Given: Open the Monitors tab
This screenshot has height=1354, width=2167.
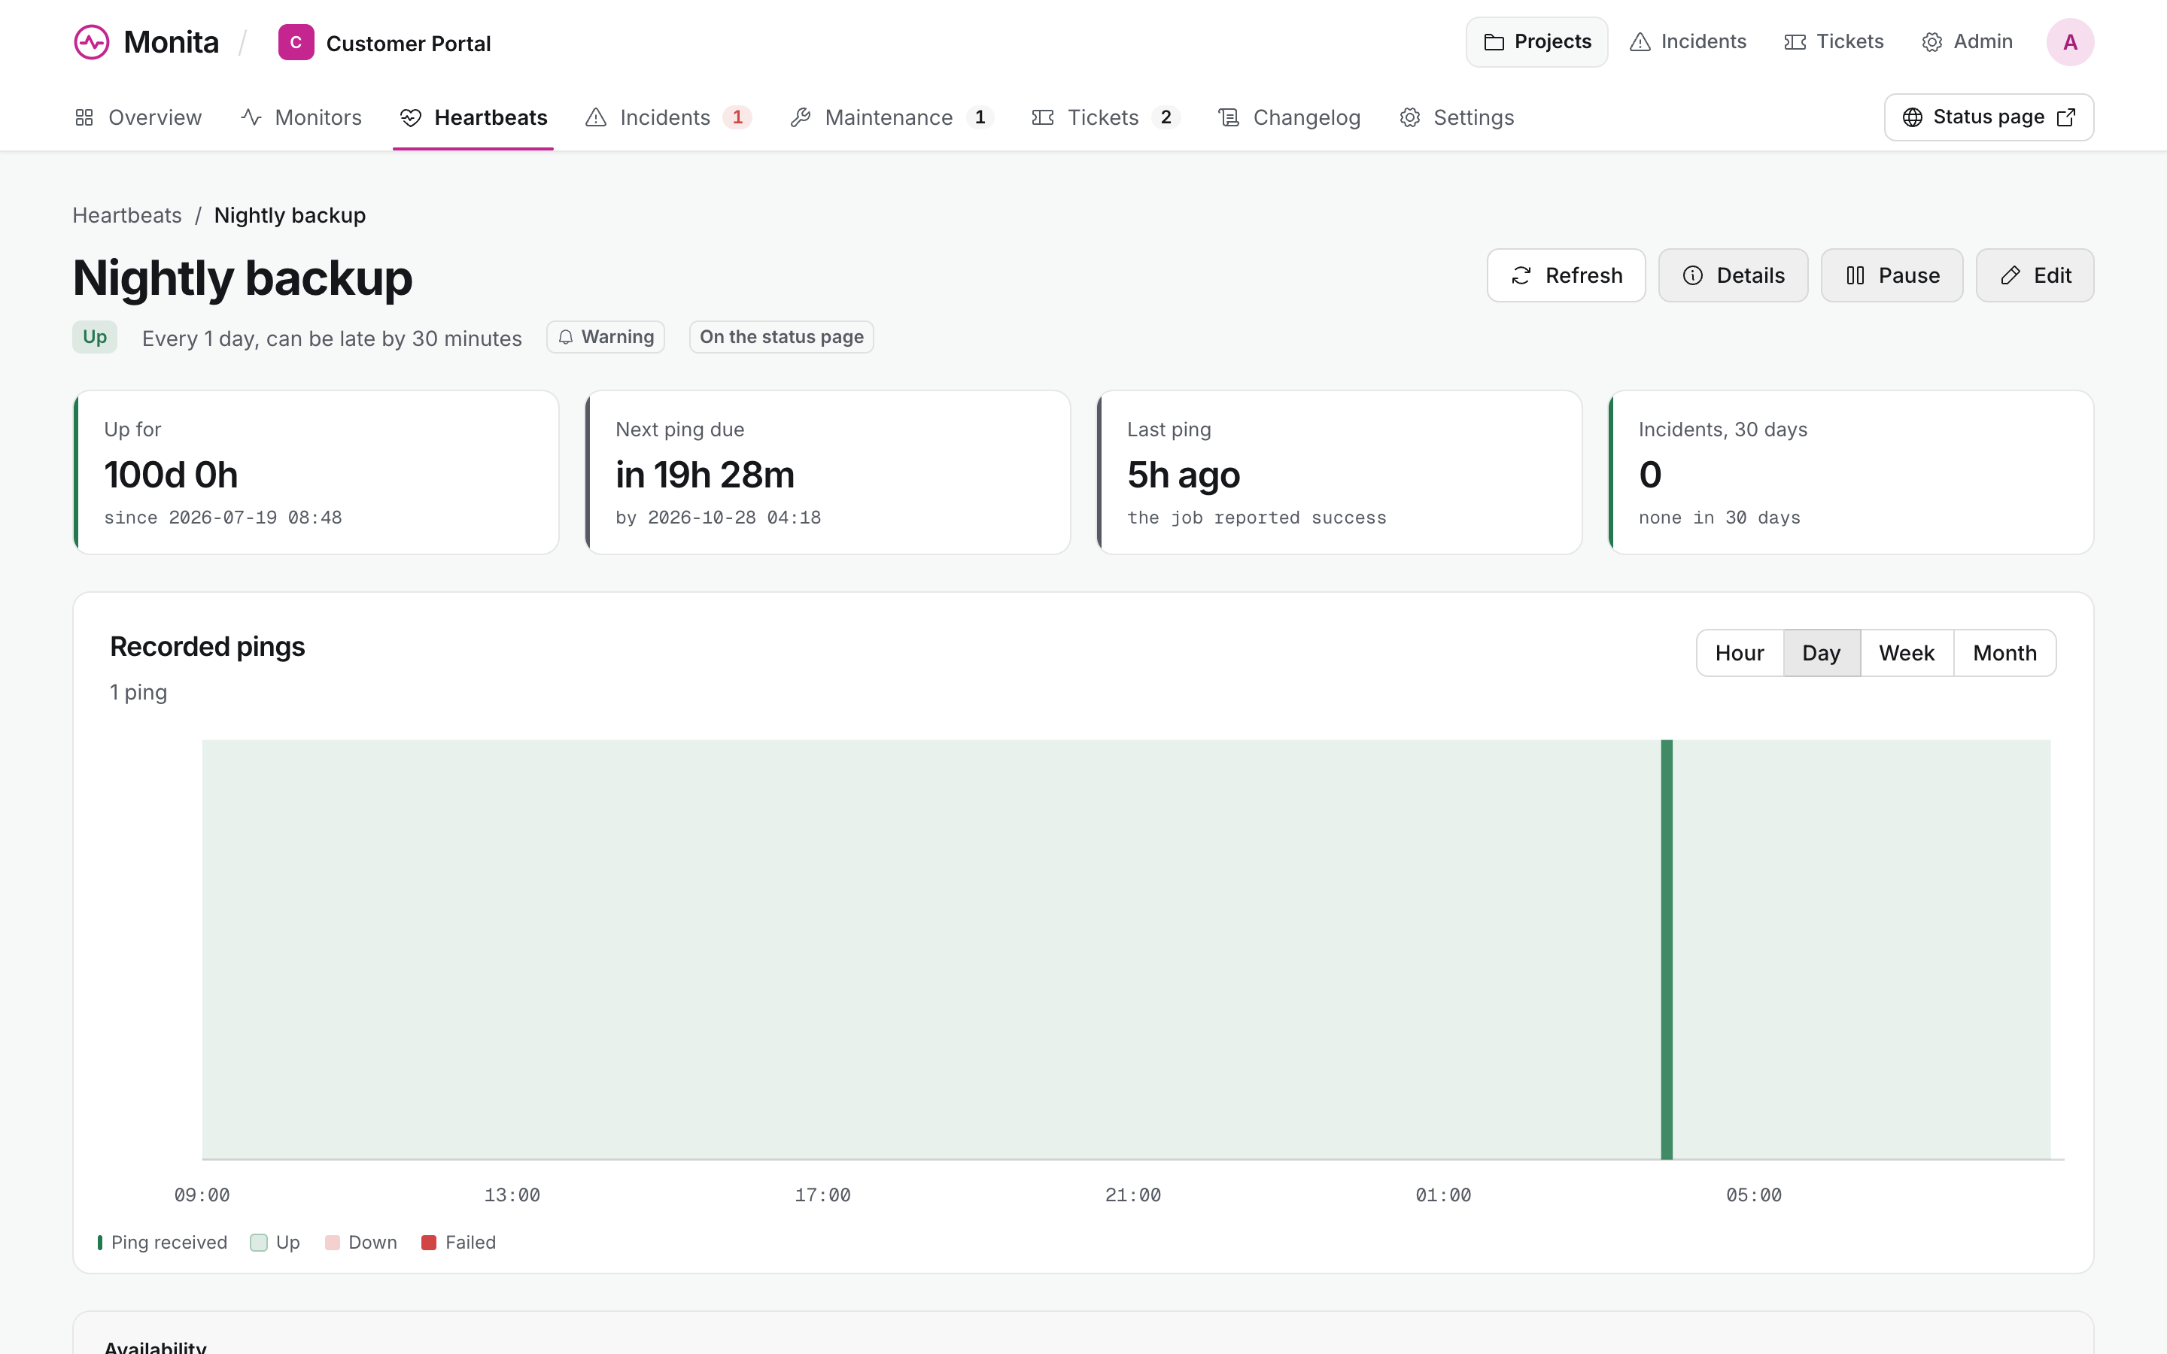Looking at the screenshot, I should click(x=301, y=117).
